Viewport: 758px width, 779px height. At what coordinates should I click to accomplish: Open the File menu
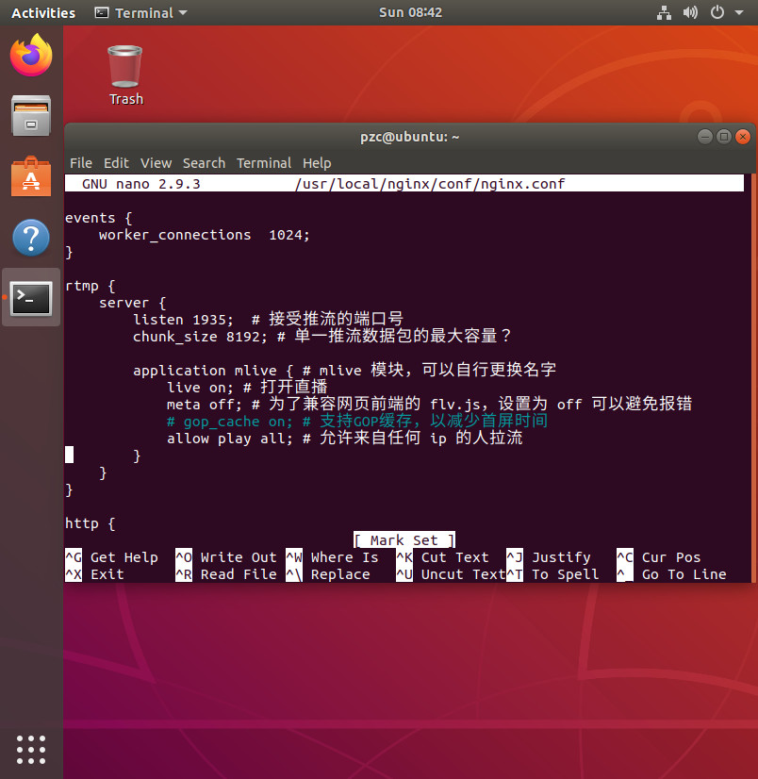point(81,163)
